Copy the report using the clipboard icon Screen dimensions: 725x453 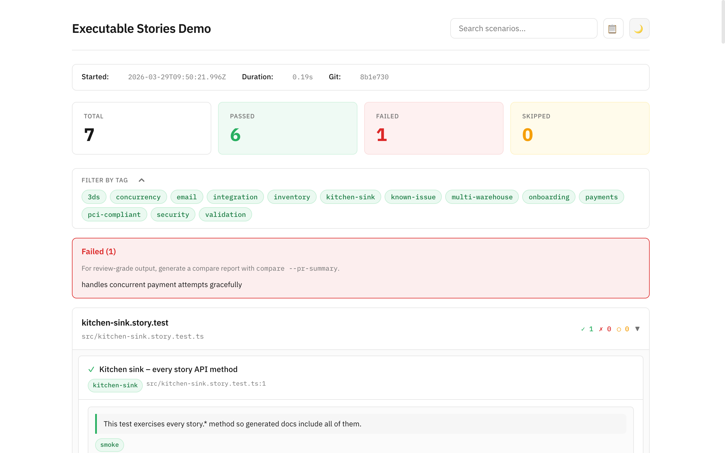click(613, 28)
